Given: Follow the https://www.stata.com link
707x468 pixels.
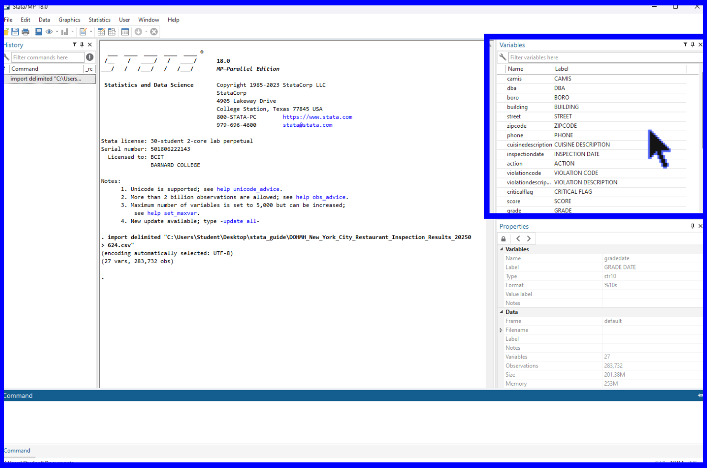Looking at the screenshot, I should tap(317, 117).
